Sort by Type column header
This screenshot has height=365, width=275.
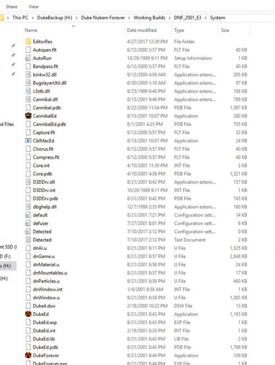point(179,30)
